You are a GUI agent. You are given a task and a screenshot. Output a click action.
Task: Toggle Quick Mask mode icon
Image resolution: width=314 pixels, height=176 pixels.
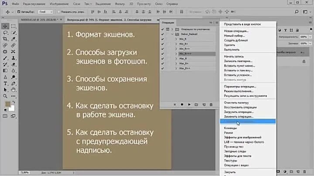(x=5, y=116)
